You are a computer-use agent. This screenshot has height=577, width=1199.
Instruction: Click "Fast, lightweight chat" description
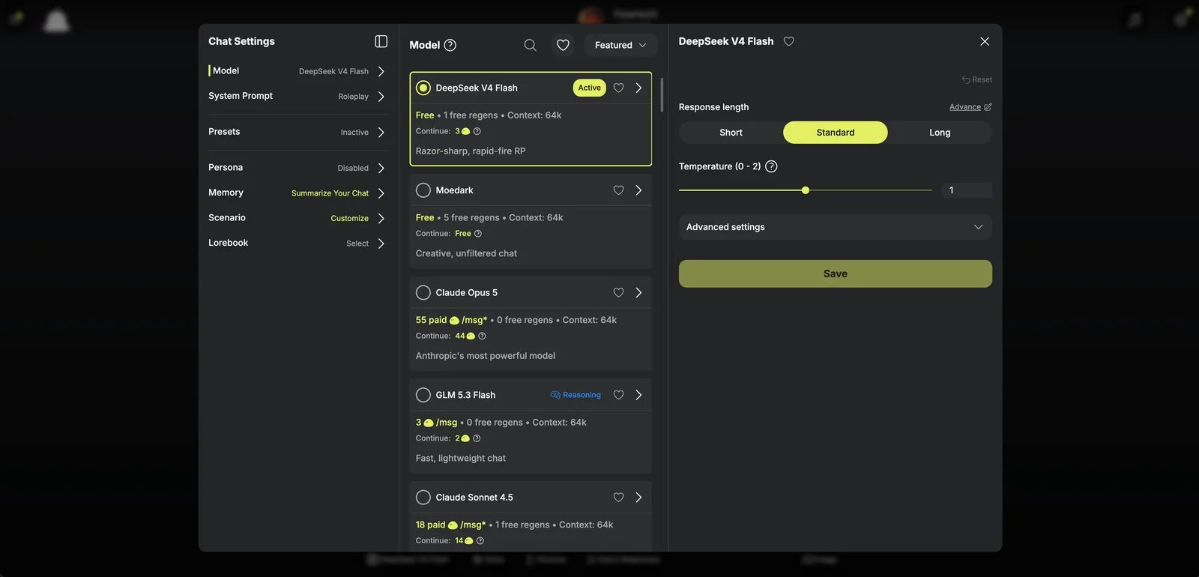461,459
